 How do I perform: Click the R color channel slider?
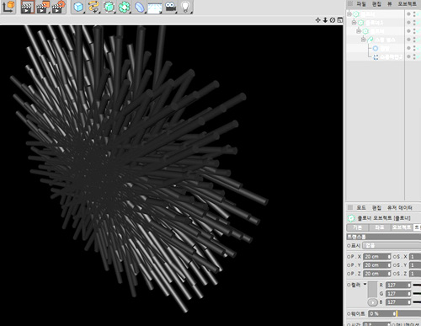click(417, 285)
